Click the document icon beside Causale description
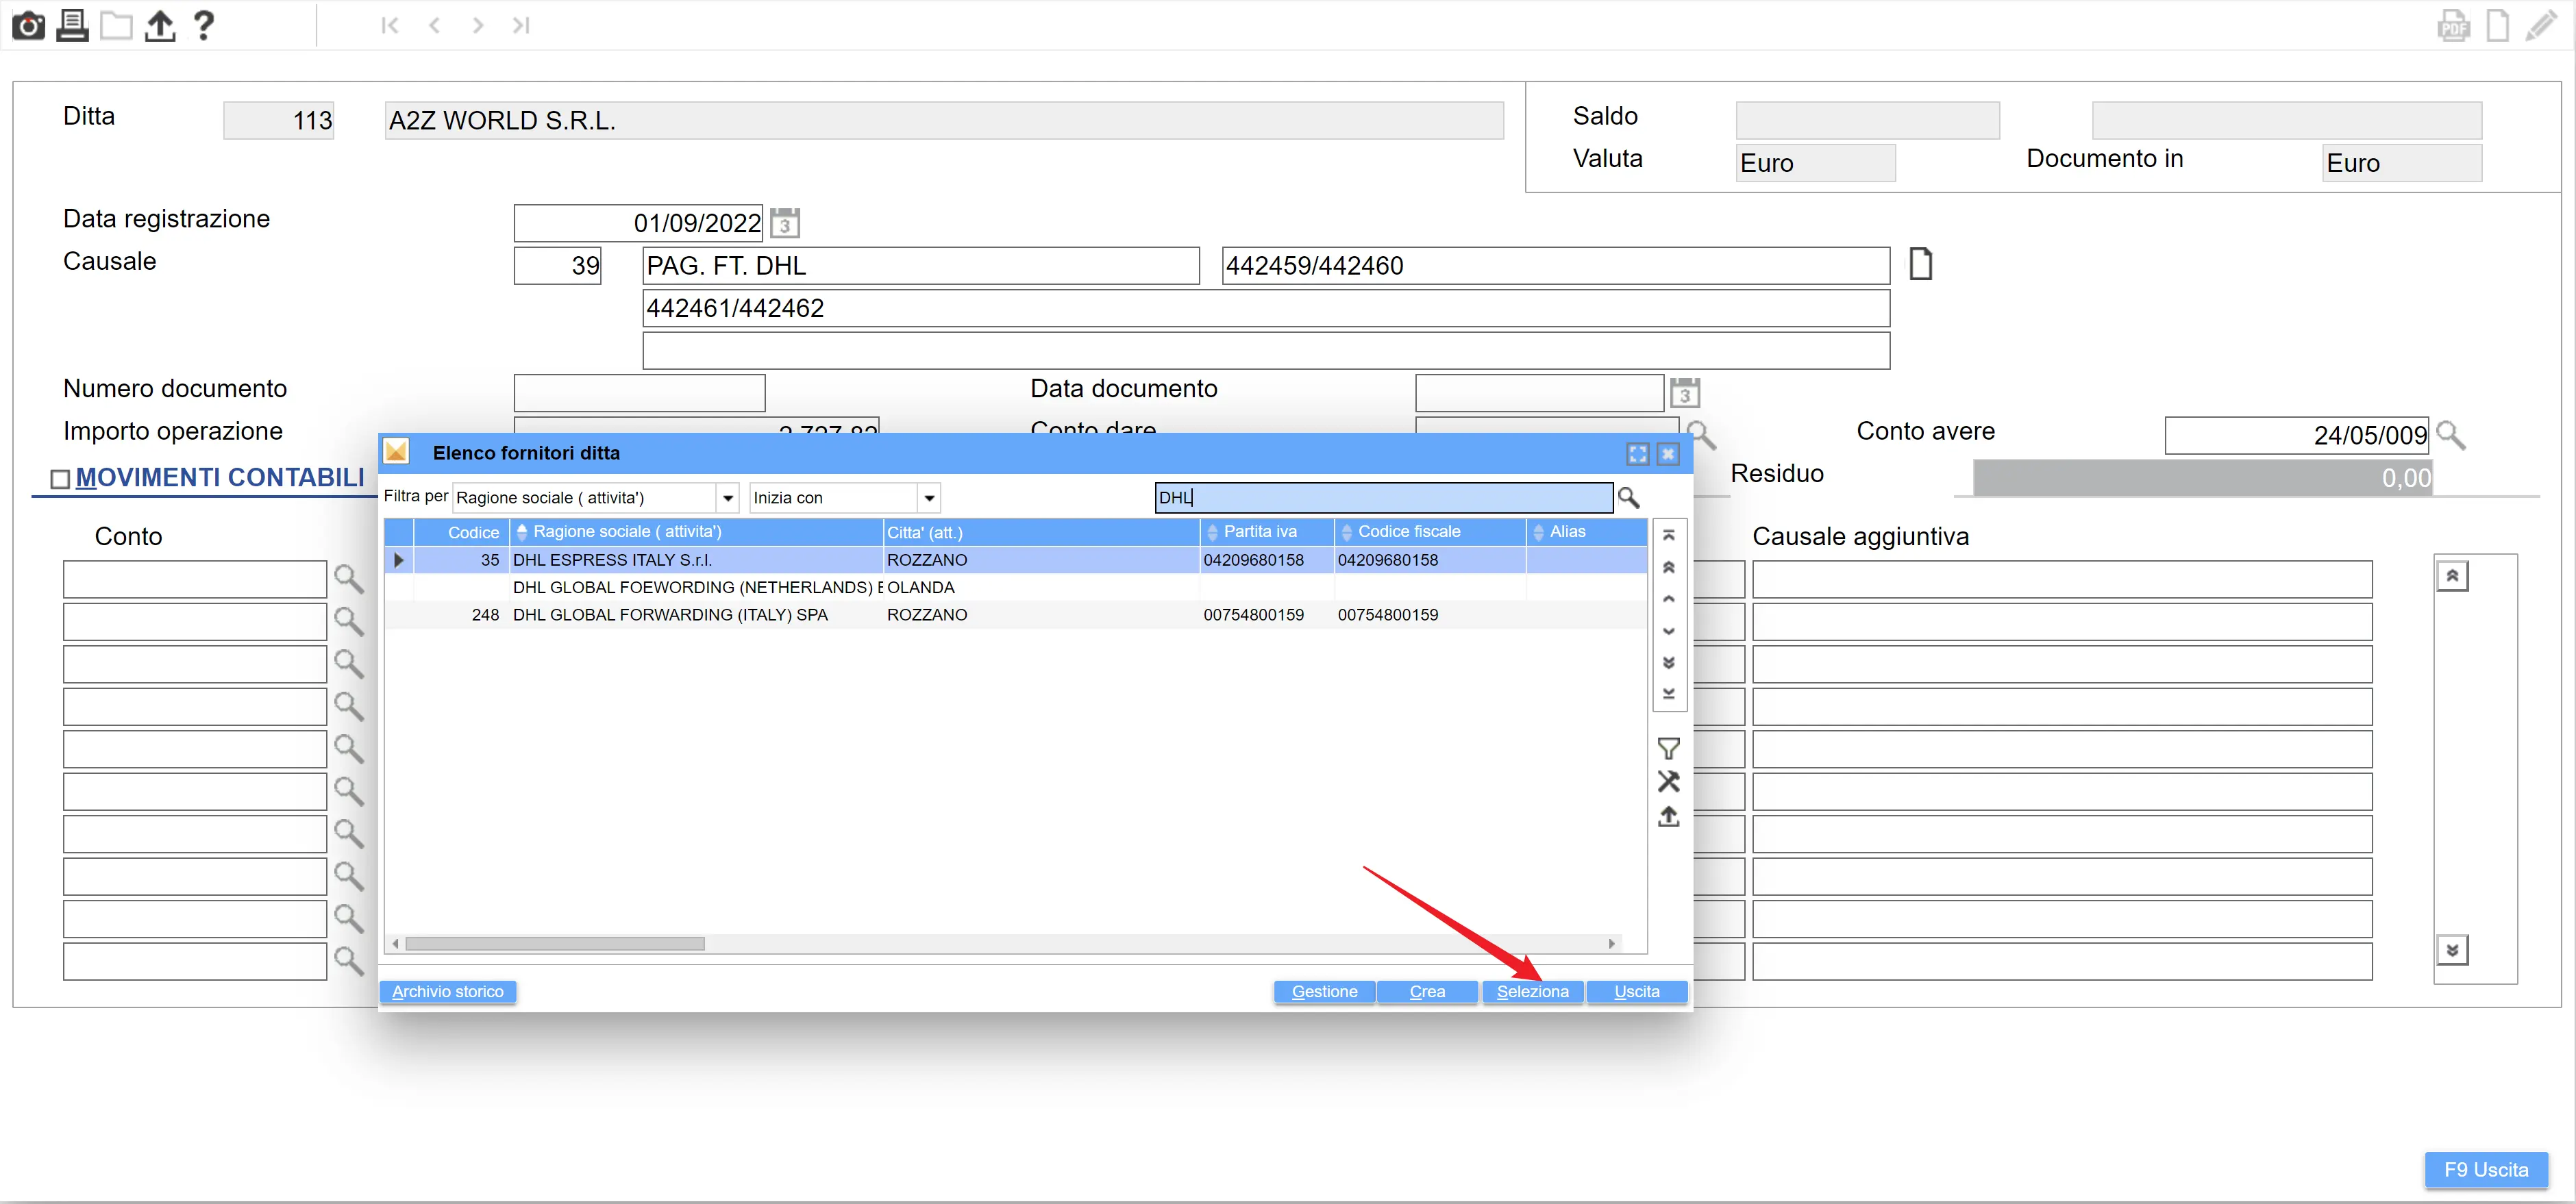Viewport: 2576px width, 1204px height. (1920, 265)
